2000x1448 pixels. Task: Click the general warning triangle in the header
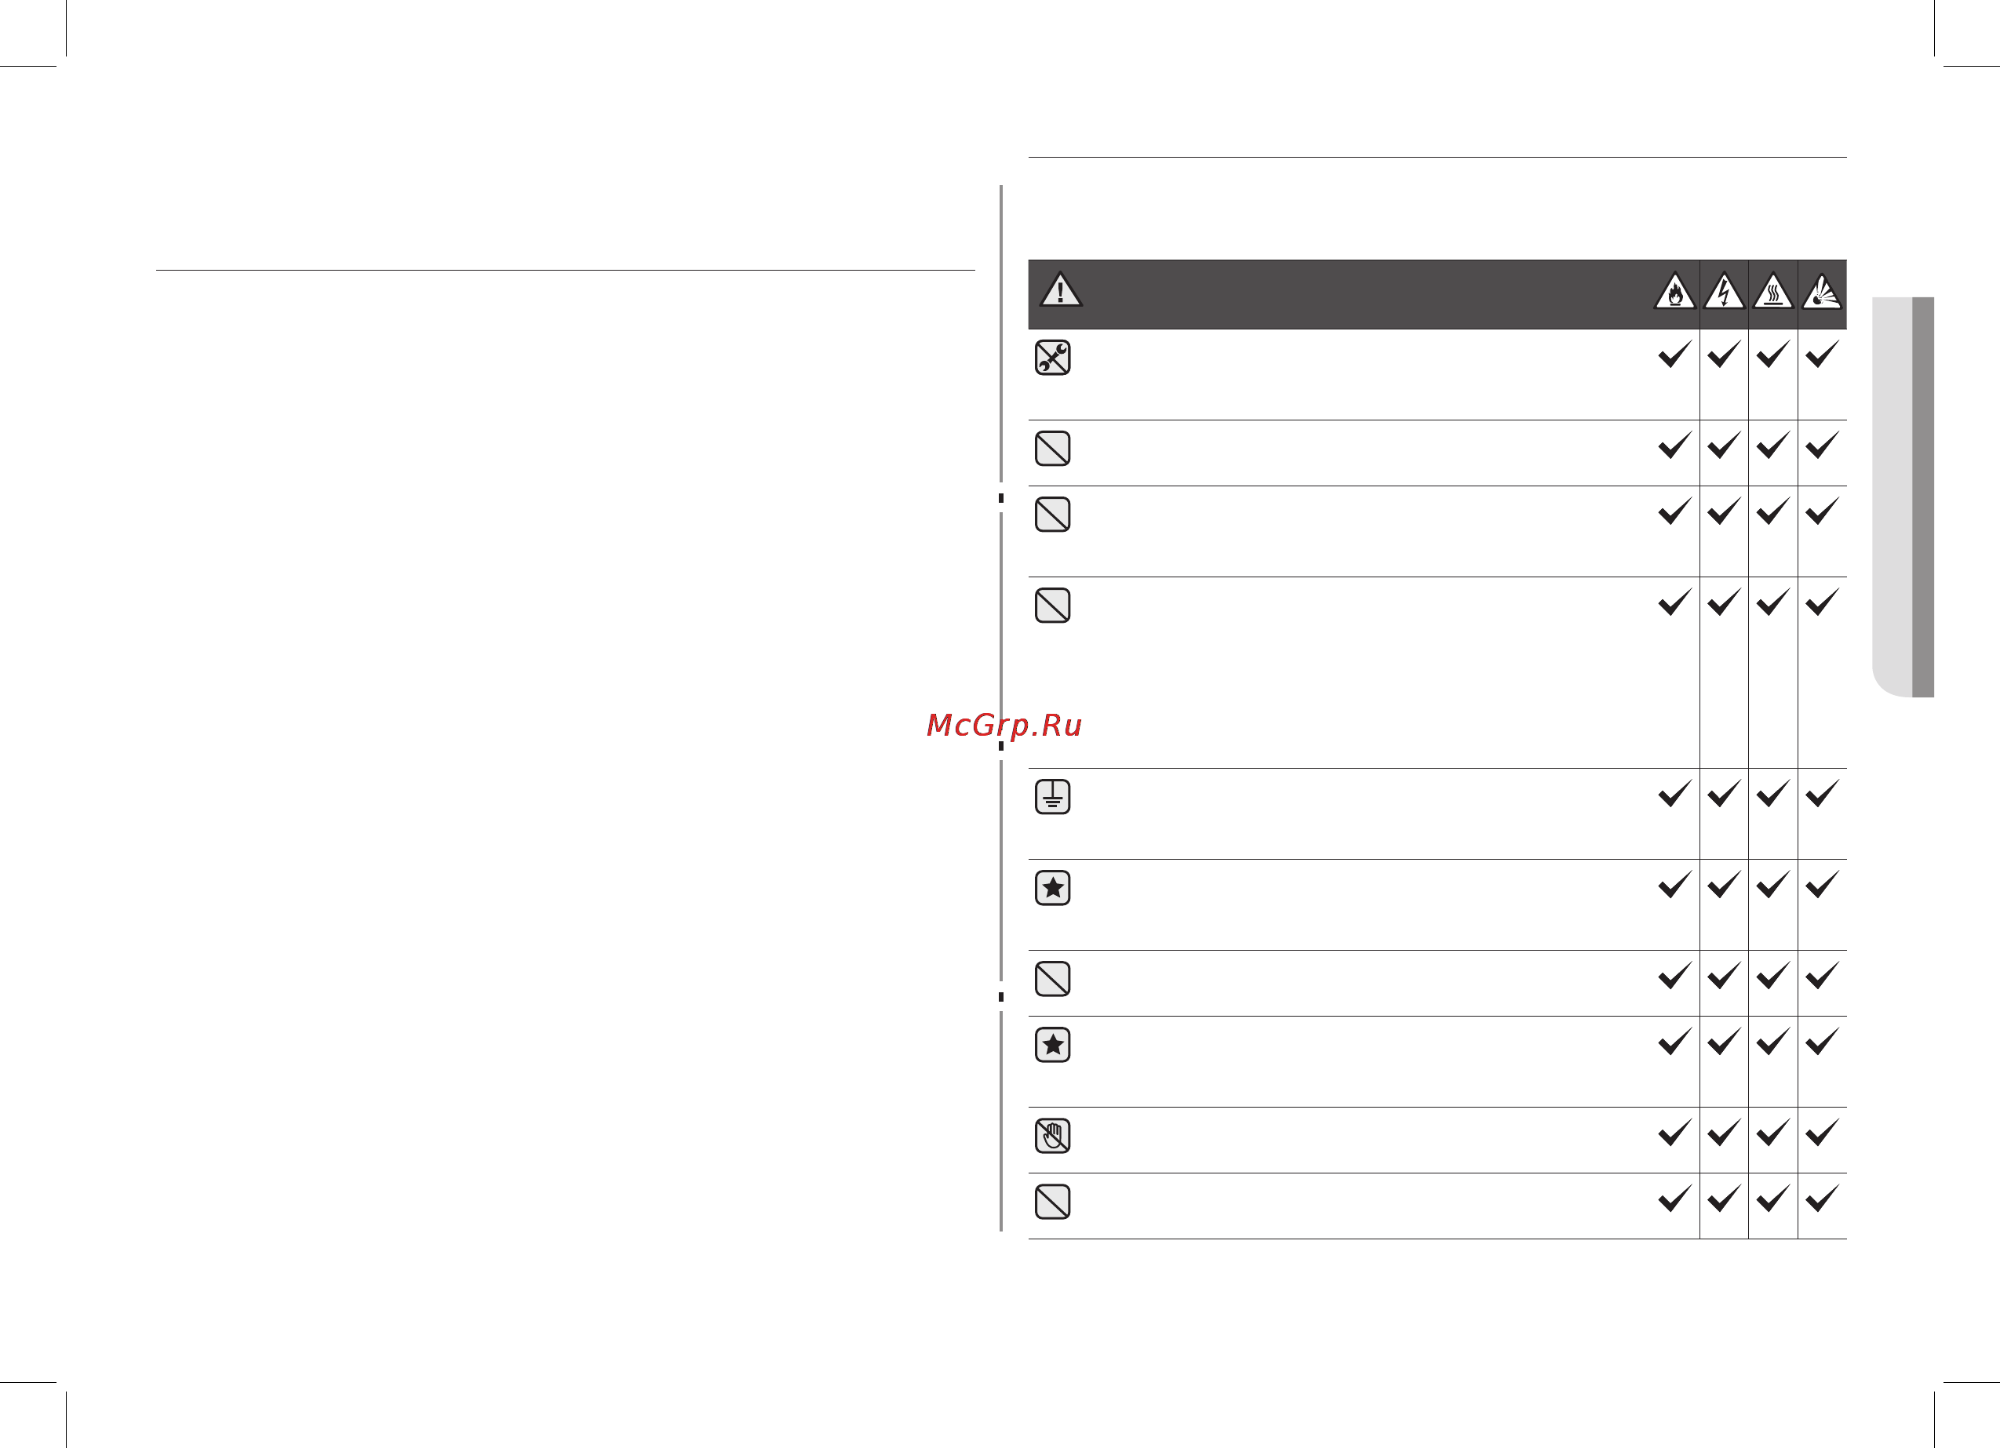(1060, 289)
